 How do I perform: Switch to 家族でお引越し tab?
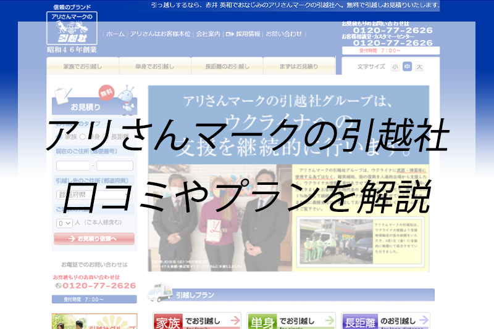tap(83, 66)
